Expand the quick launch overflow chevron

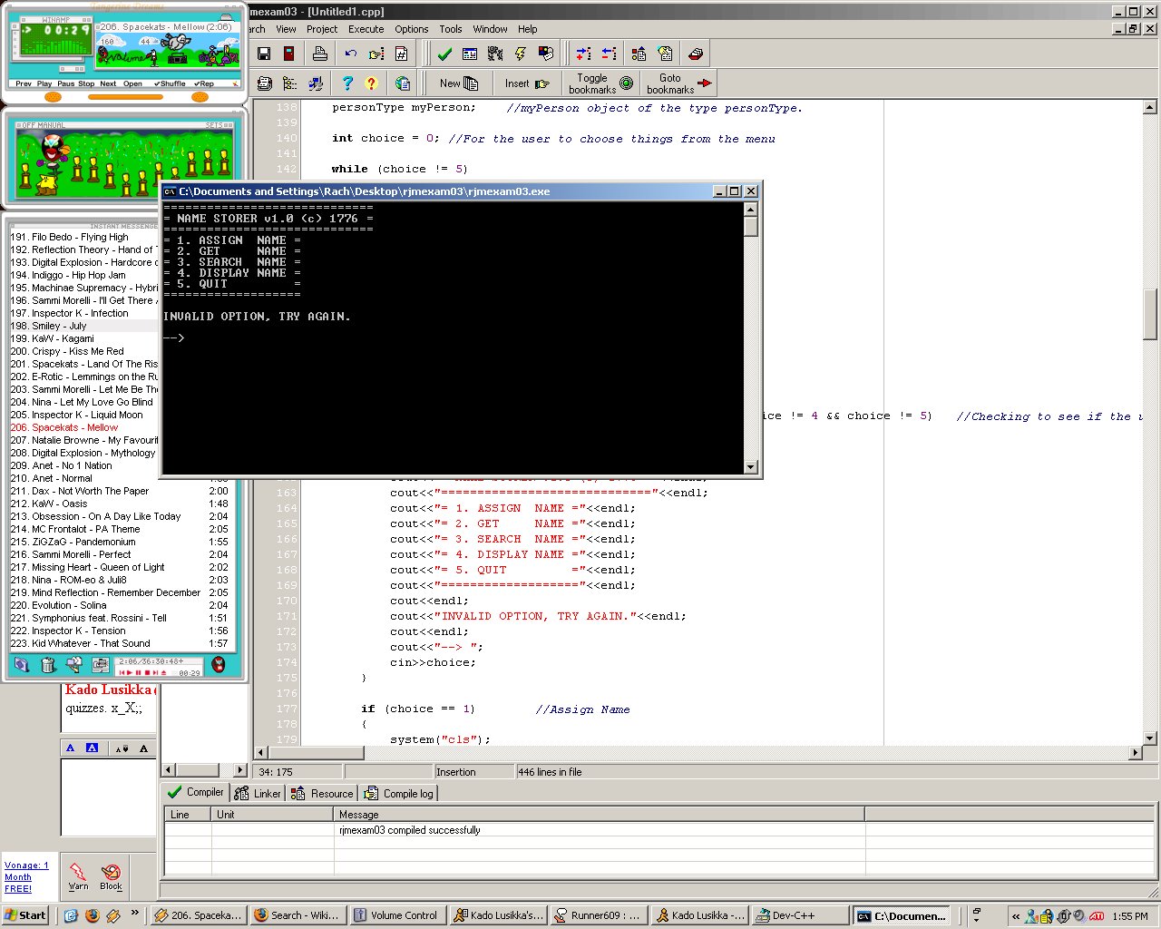[x=135, y=914]
